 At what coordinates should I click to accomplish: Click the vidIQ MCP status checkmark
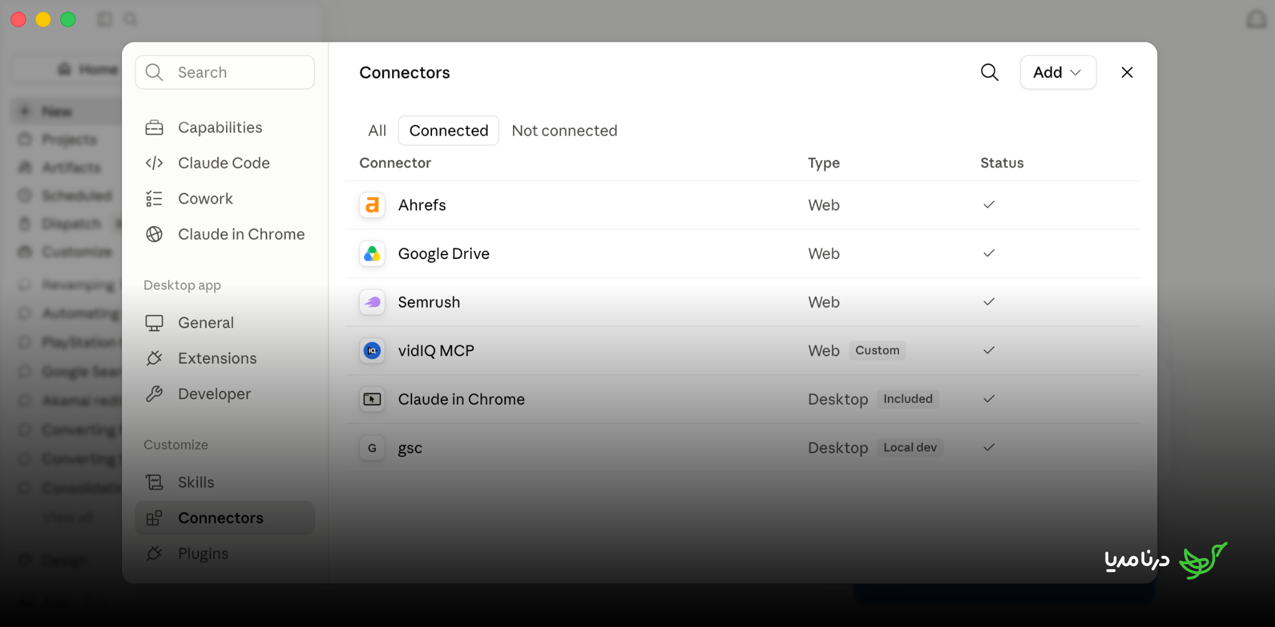pos(989,351)
